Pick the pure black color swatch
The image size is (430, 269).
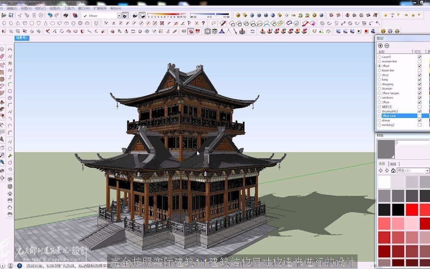coord(398,210)
